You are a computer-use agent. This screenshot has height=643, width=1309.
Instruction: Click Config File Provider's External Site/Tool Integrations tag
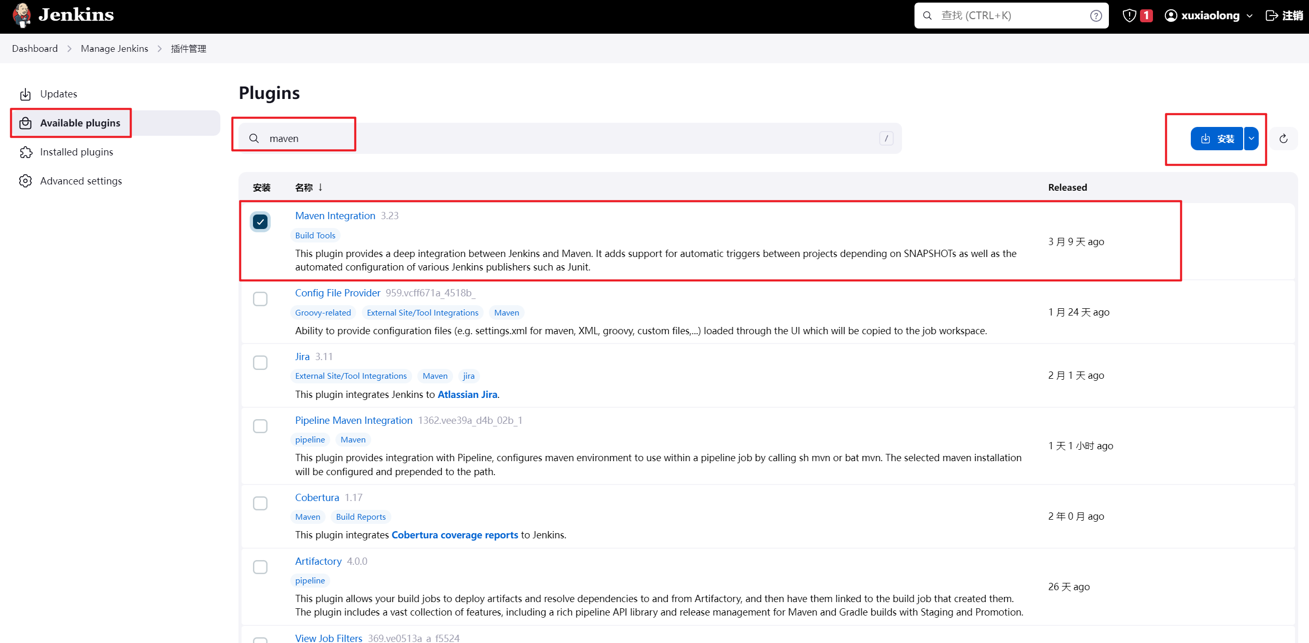tap(423, 312)
